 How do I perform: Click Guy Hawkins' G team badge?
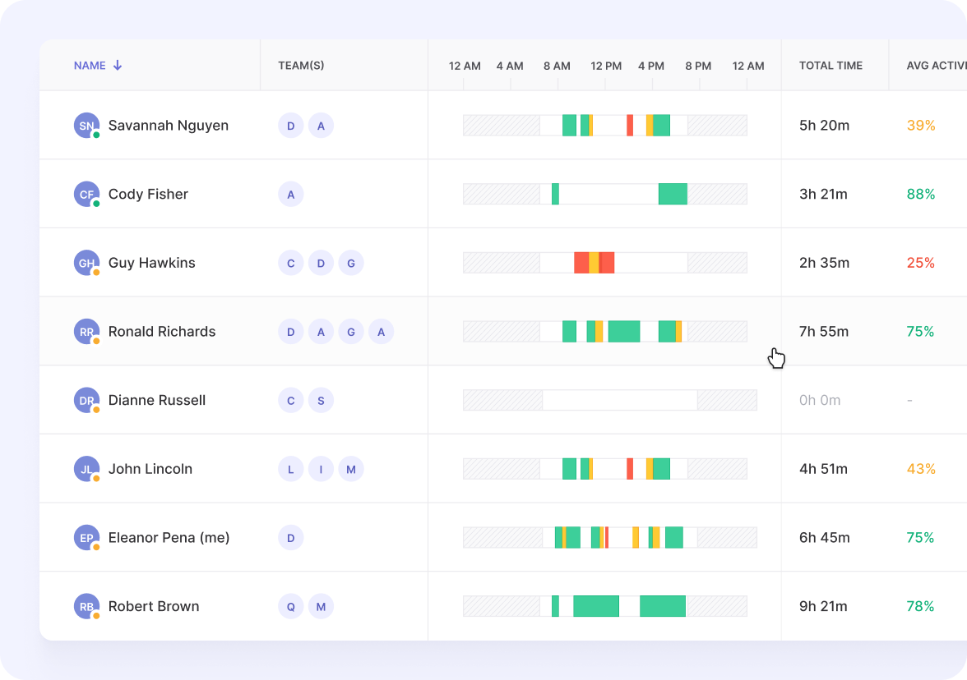tap(351, 263)
